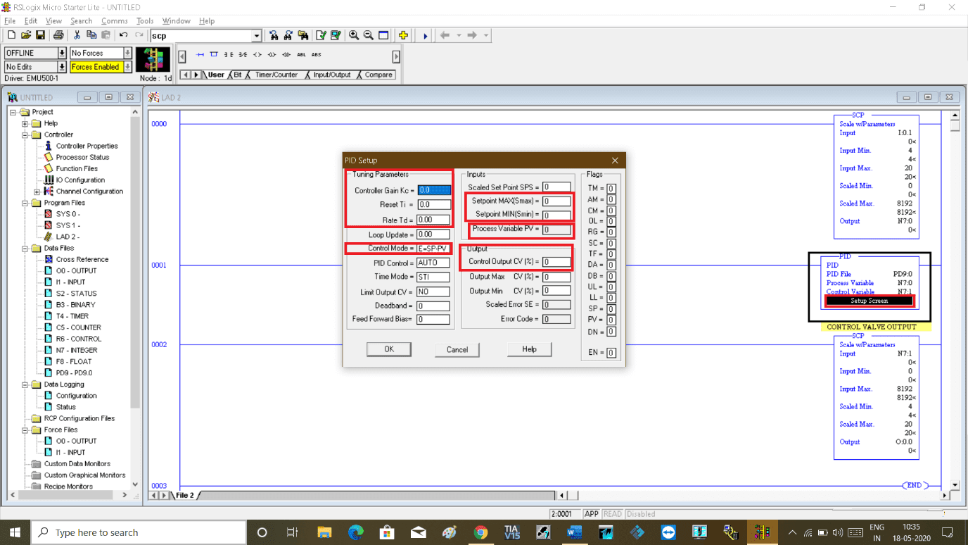Open Processor Status in project tree
This screenshot has width=968, height=545.
click(x=82, y=157)
